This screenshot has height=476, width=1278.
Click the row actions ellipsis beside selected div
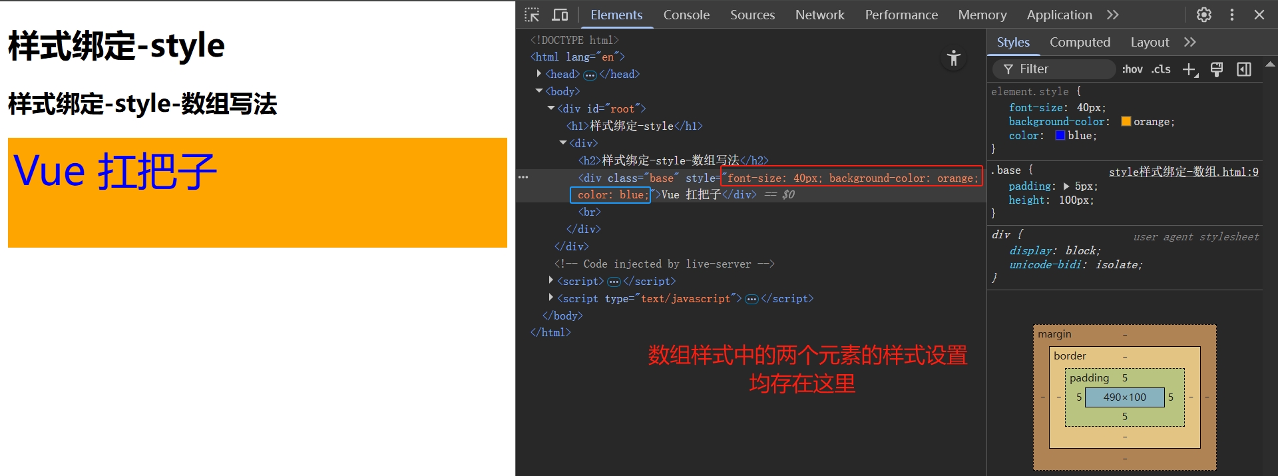523,177
